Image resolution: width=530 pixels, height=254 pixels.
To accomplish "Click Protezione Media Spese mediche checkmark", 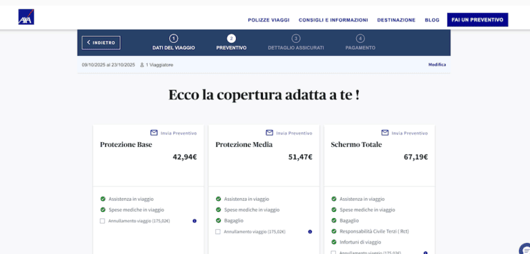I will click(218, 210).
